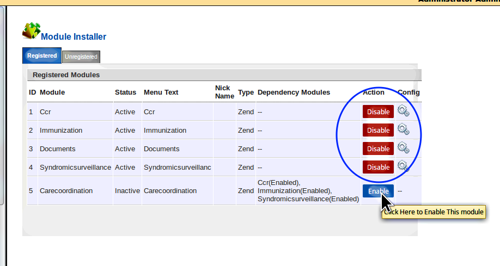
Task: Disable the Ccr module
Action: tap(378, 112)
